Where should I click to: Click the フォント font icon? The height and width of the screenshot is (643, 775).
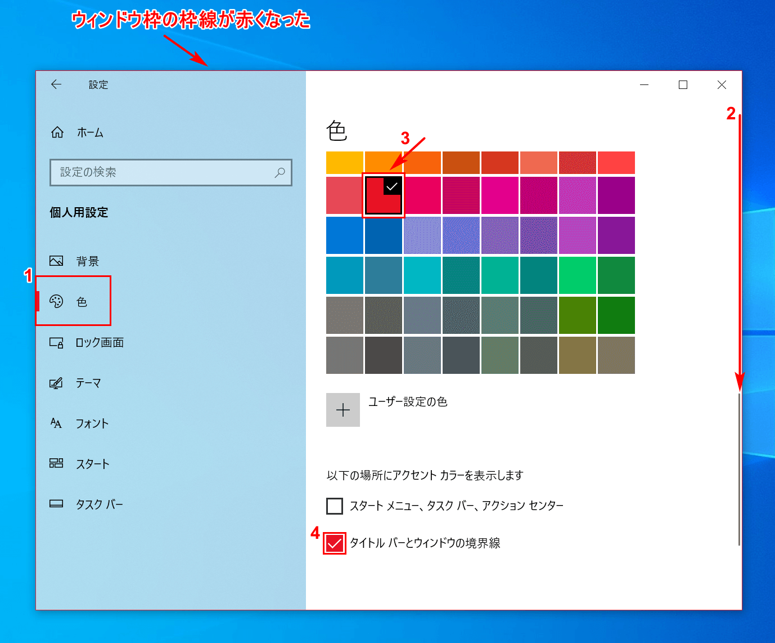[56, 423]
